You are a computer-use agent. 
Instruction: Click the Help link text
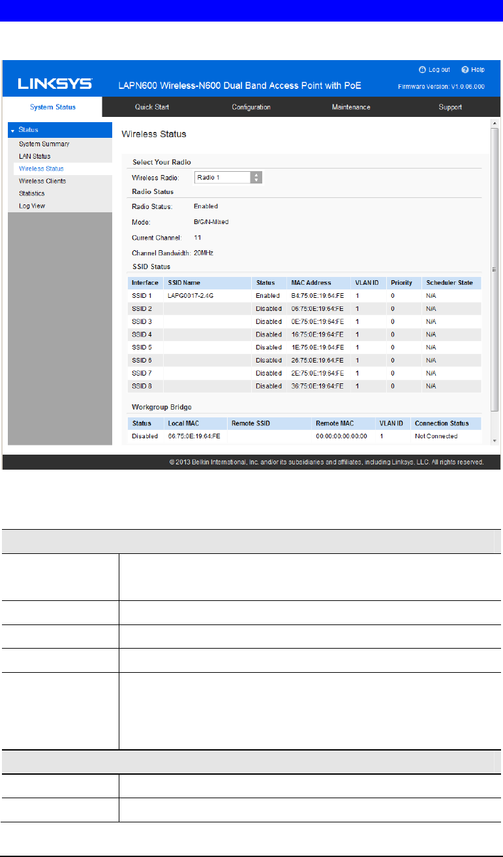(x=478, y=69)
